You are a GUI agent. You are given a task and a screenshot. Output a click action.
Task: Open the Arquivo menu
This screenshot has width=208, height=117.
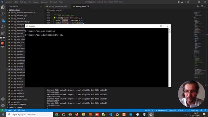click(x=8, y=2)
